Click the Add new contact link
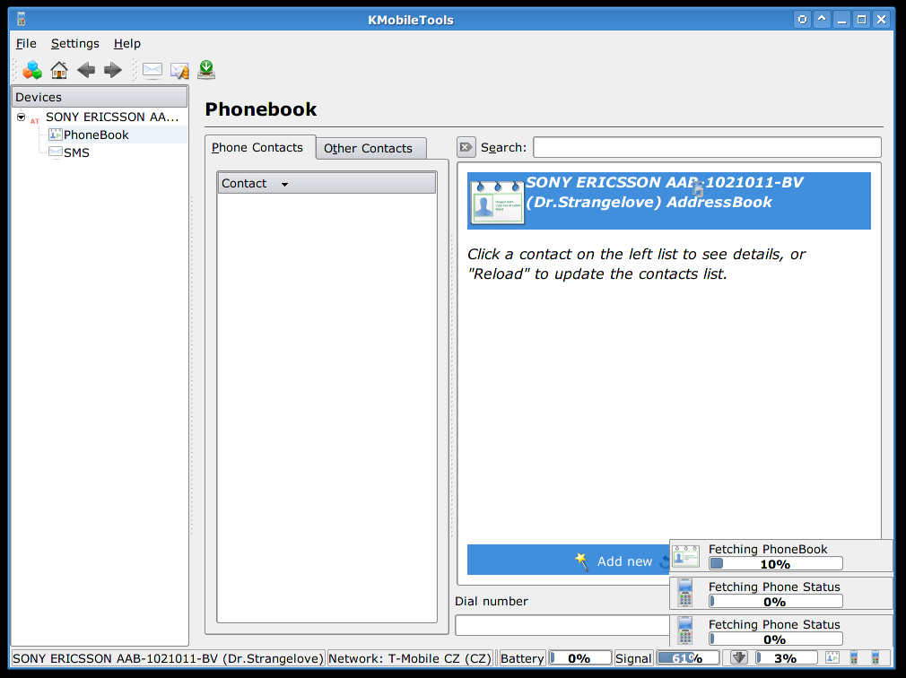 (x=624, y=561)
